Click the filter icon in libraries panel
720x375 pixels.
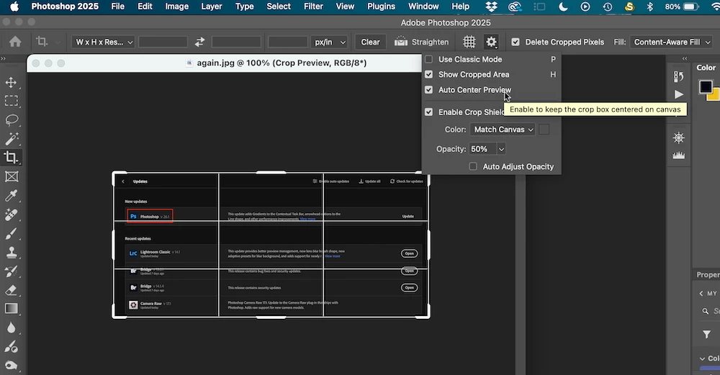[707, 335]
